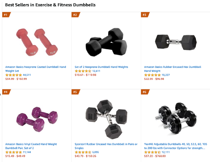Viewport: 210px width, 162px height.
Task: Select the $15.49 - $49.49 price range
Action: pos(15,156)
